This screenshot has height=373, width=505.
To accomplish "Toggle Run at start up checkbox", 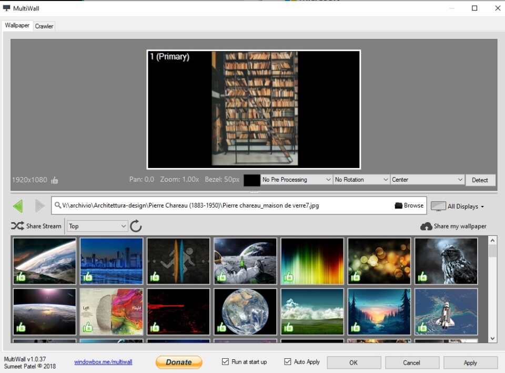I will click(226, 362).
